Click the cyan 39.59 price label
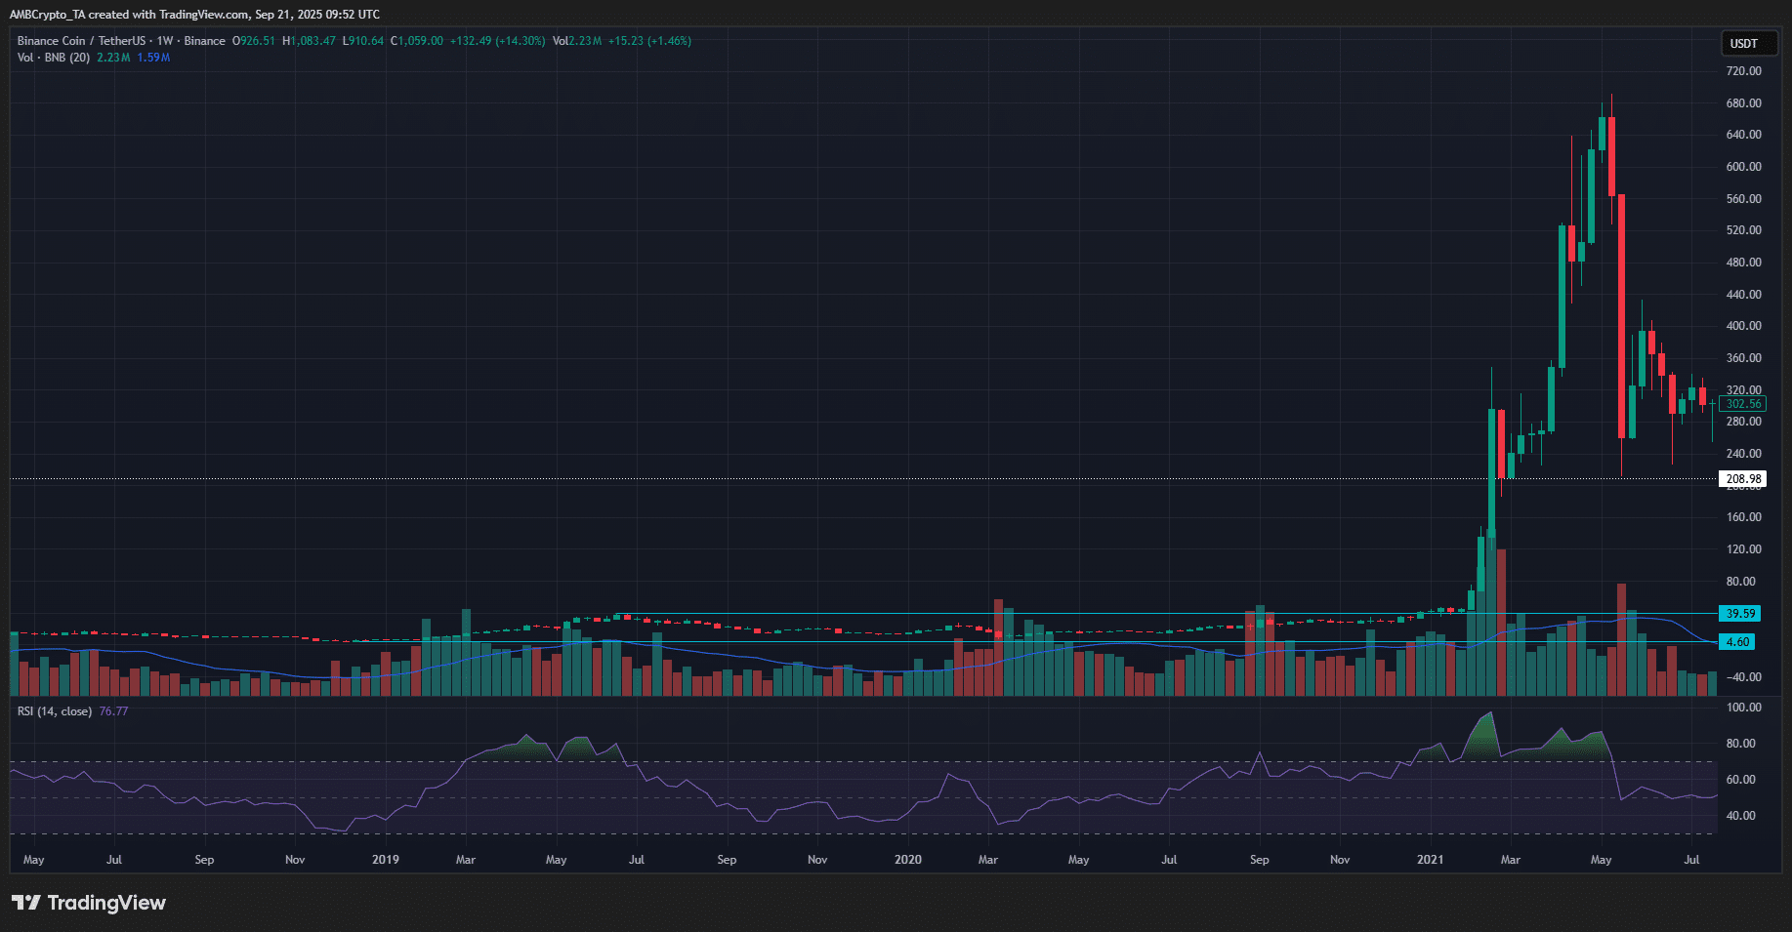1792x932 pixels. (x=1739, y=614)
